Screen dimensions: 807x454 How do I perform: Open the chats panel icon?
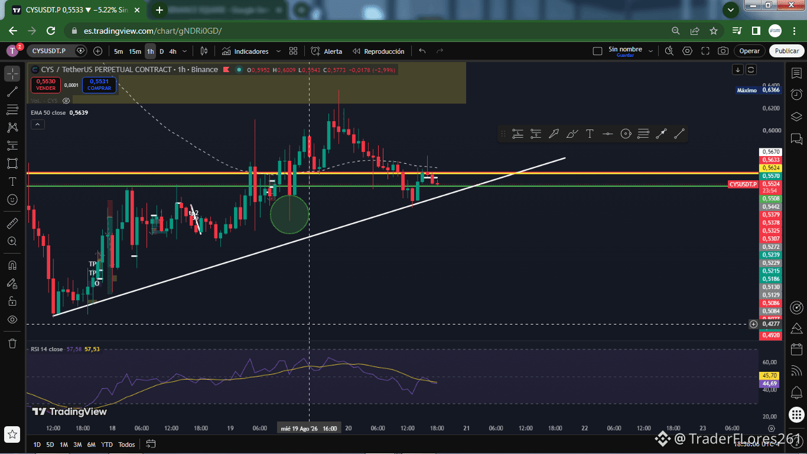796,140
